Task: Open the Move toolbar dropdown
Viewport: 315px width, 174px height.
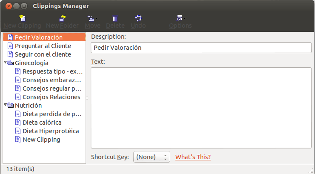Action: point(91,18)
